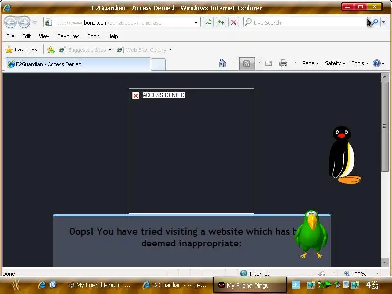Click the RSS feeds icon

coord(247,64)
